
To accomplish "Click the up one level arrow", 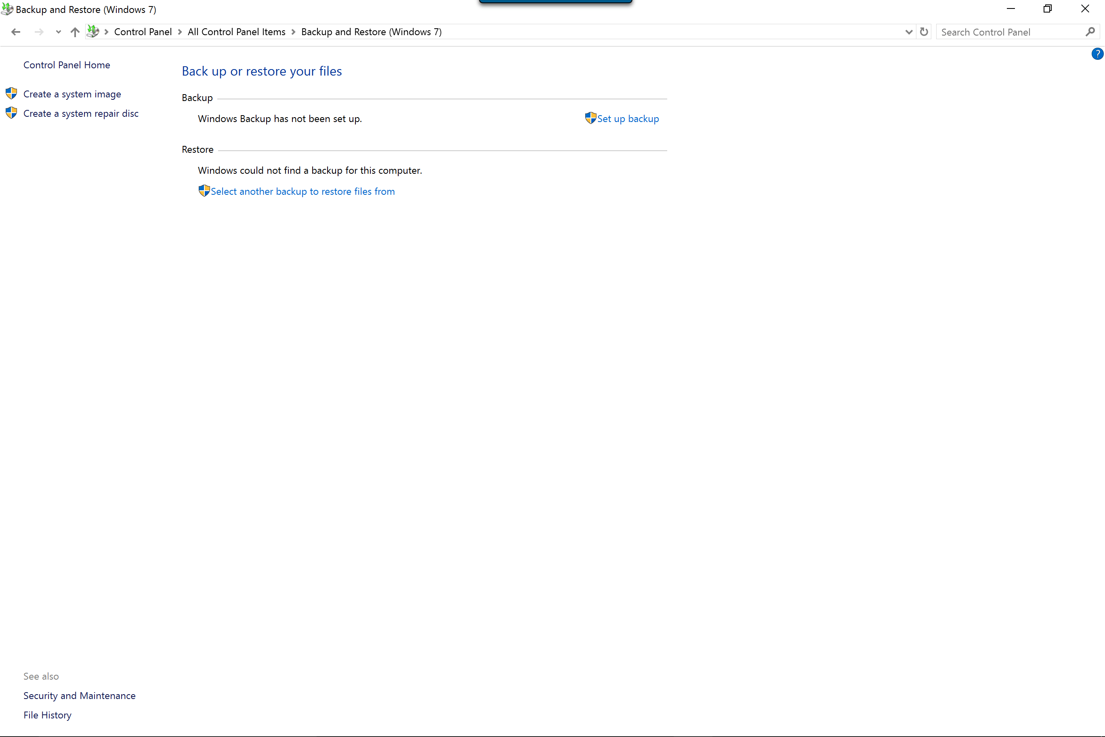I will [75, 32].
